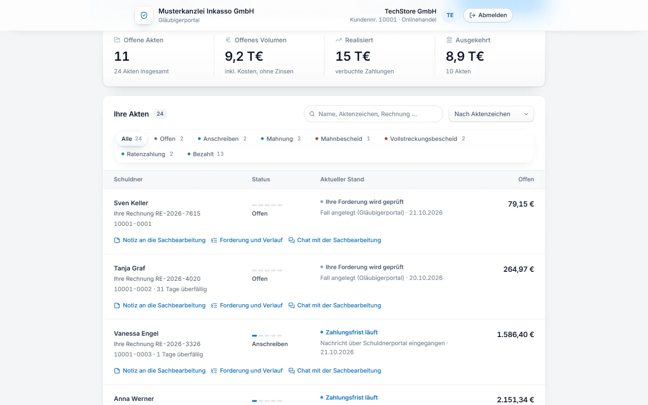Click the debtor name Anna Werner
The width and height of the screenshot is (648, 405).
pos(134,399)
